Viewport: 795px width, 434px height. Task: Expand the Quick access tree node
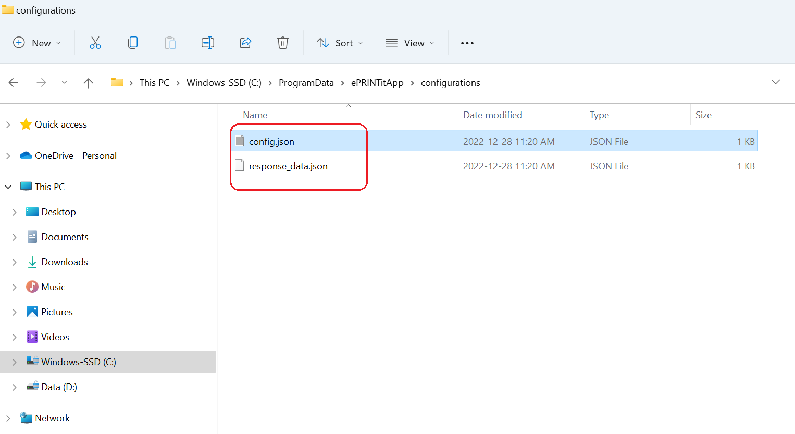pos(8,125)
